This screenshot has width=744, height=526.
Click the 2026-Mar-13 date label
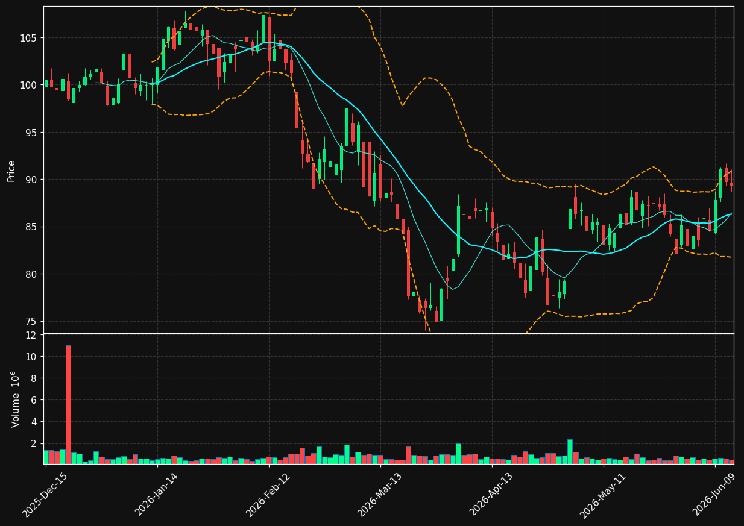tap(380, 494)
